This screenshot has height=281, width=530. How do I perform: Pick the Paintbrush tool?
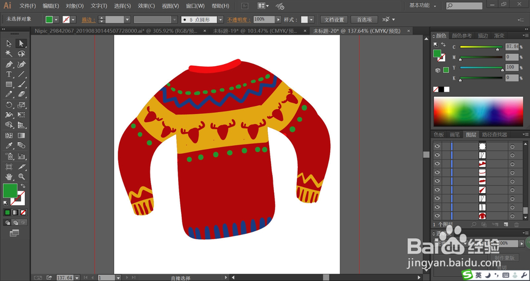tap(21, 84)
